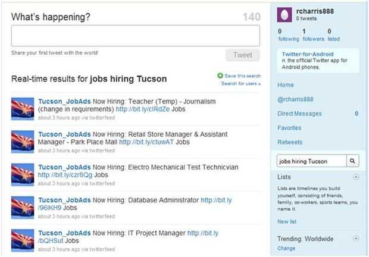Screen dimensions: 369x257
Task: Open the bit.ly link in IT Project Manager tweet
Action: 203,233
